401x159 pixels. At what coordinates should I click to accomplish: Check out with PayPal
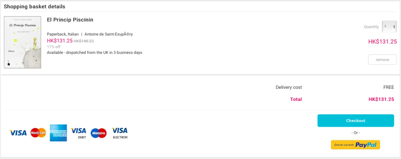(x=356, y=145)
